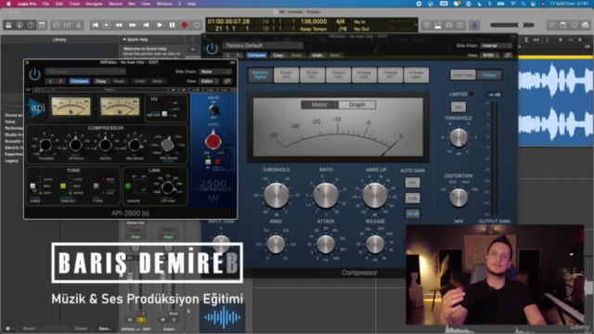594x334 pixels.
Task: Switch display to Meter tab
Action: pos(319,105)
